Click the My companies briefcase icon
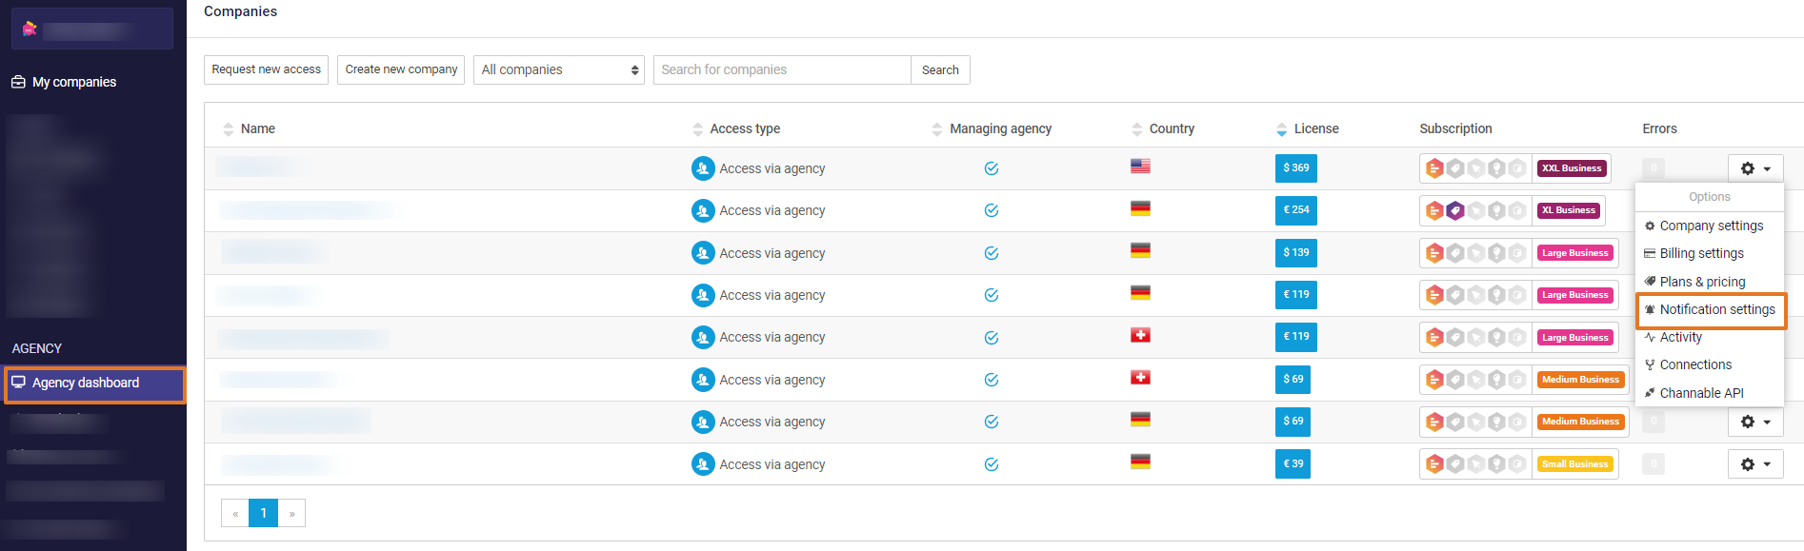Viewport: 1804px width, 551px height. coord(18,82)
